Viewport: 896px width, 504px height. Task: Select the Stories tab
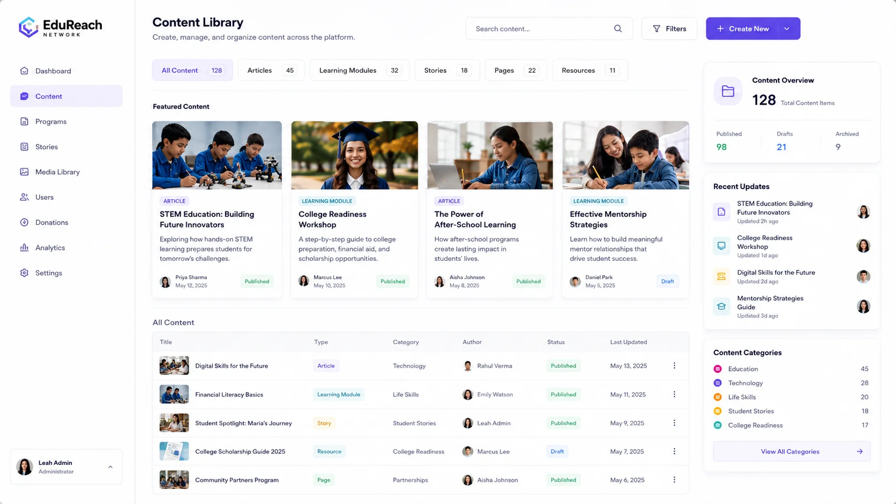pyautogui.click(x=447, y=70)
